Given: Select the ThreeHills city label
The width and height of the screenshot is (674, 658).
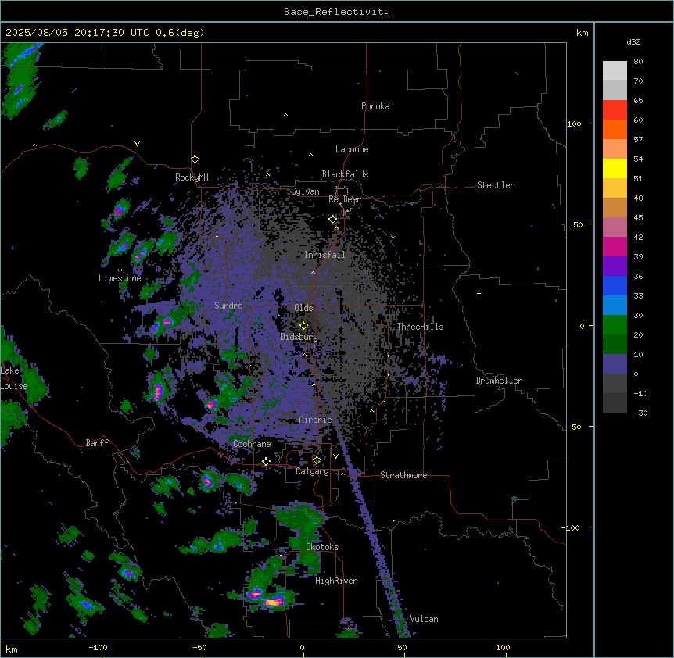Looking at the screenshot, I should point(420,327).
